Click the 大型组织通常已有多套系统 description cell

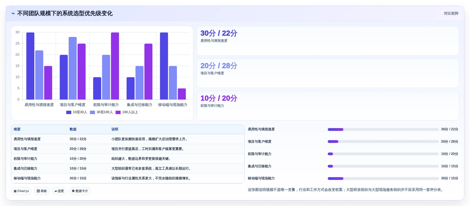pos(177,168)
